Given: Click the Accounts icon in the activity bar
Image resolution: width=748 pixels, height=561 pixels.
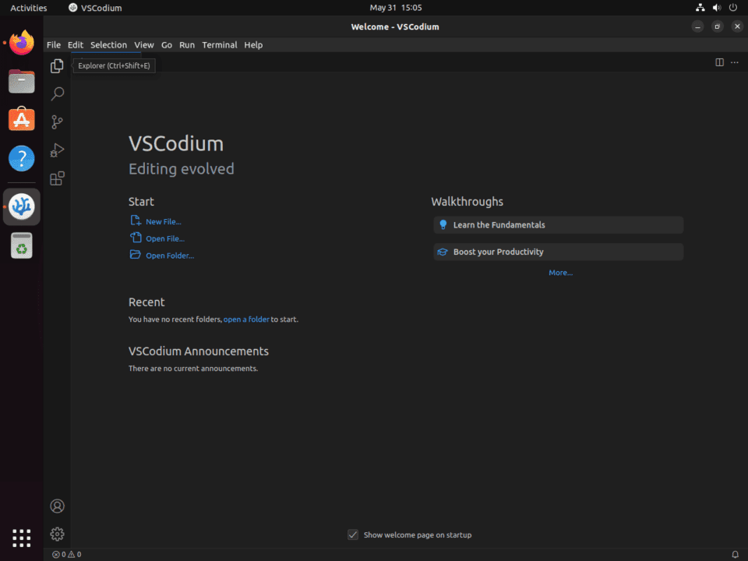Looking at the screenshot, I should click(x=56, y=506).
